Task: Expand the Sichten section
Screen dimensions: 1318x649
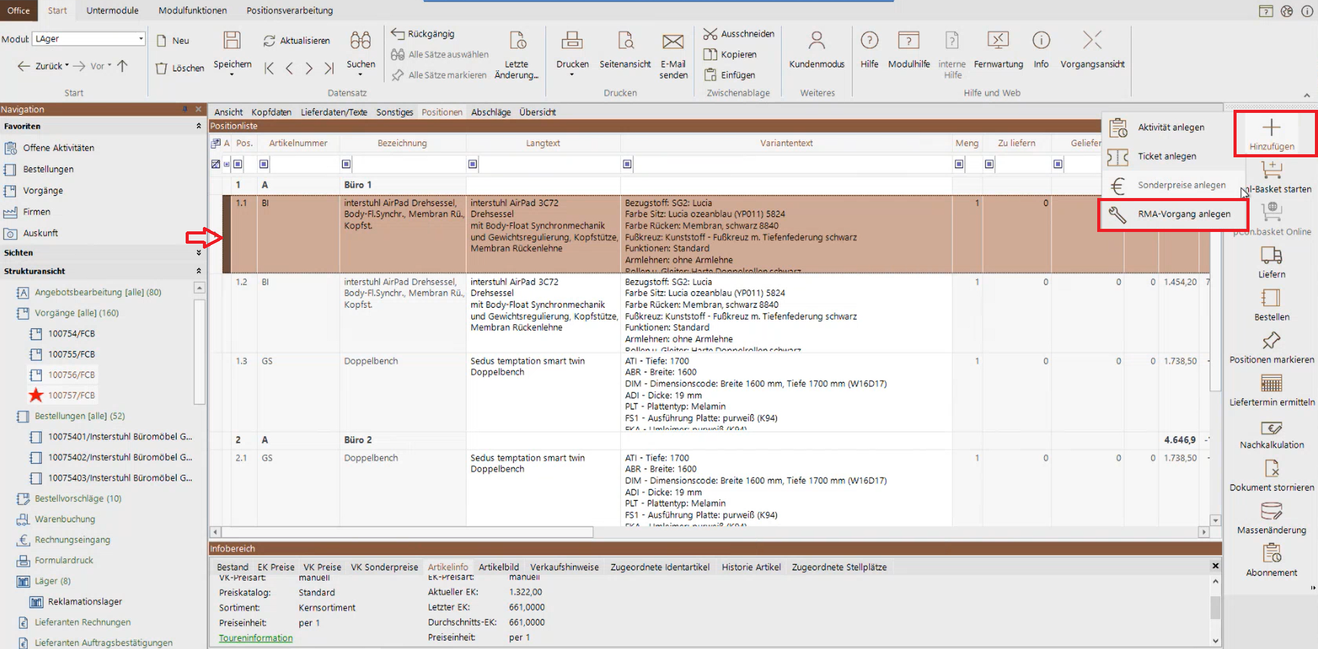Action: click(x=199, y=253)
